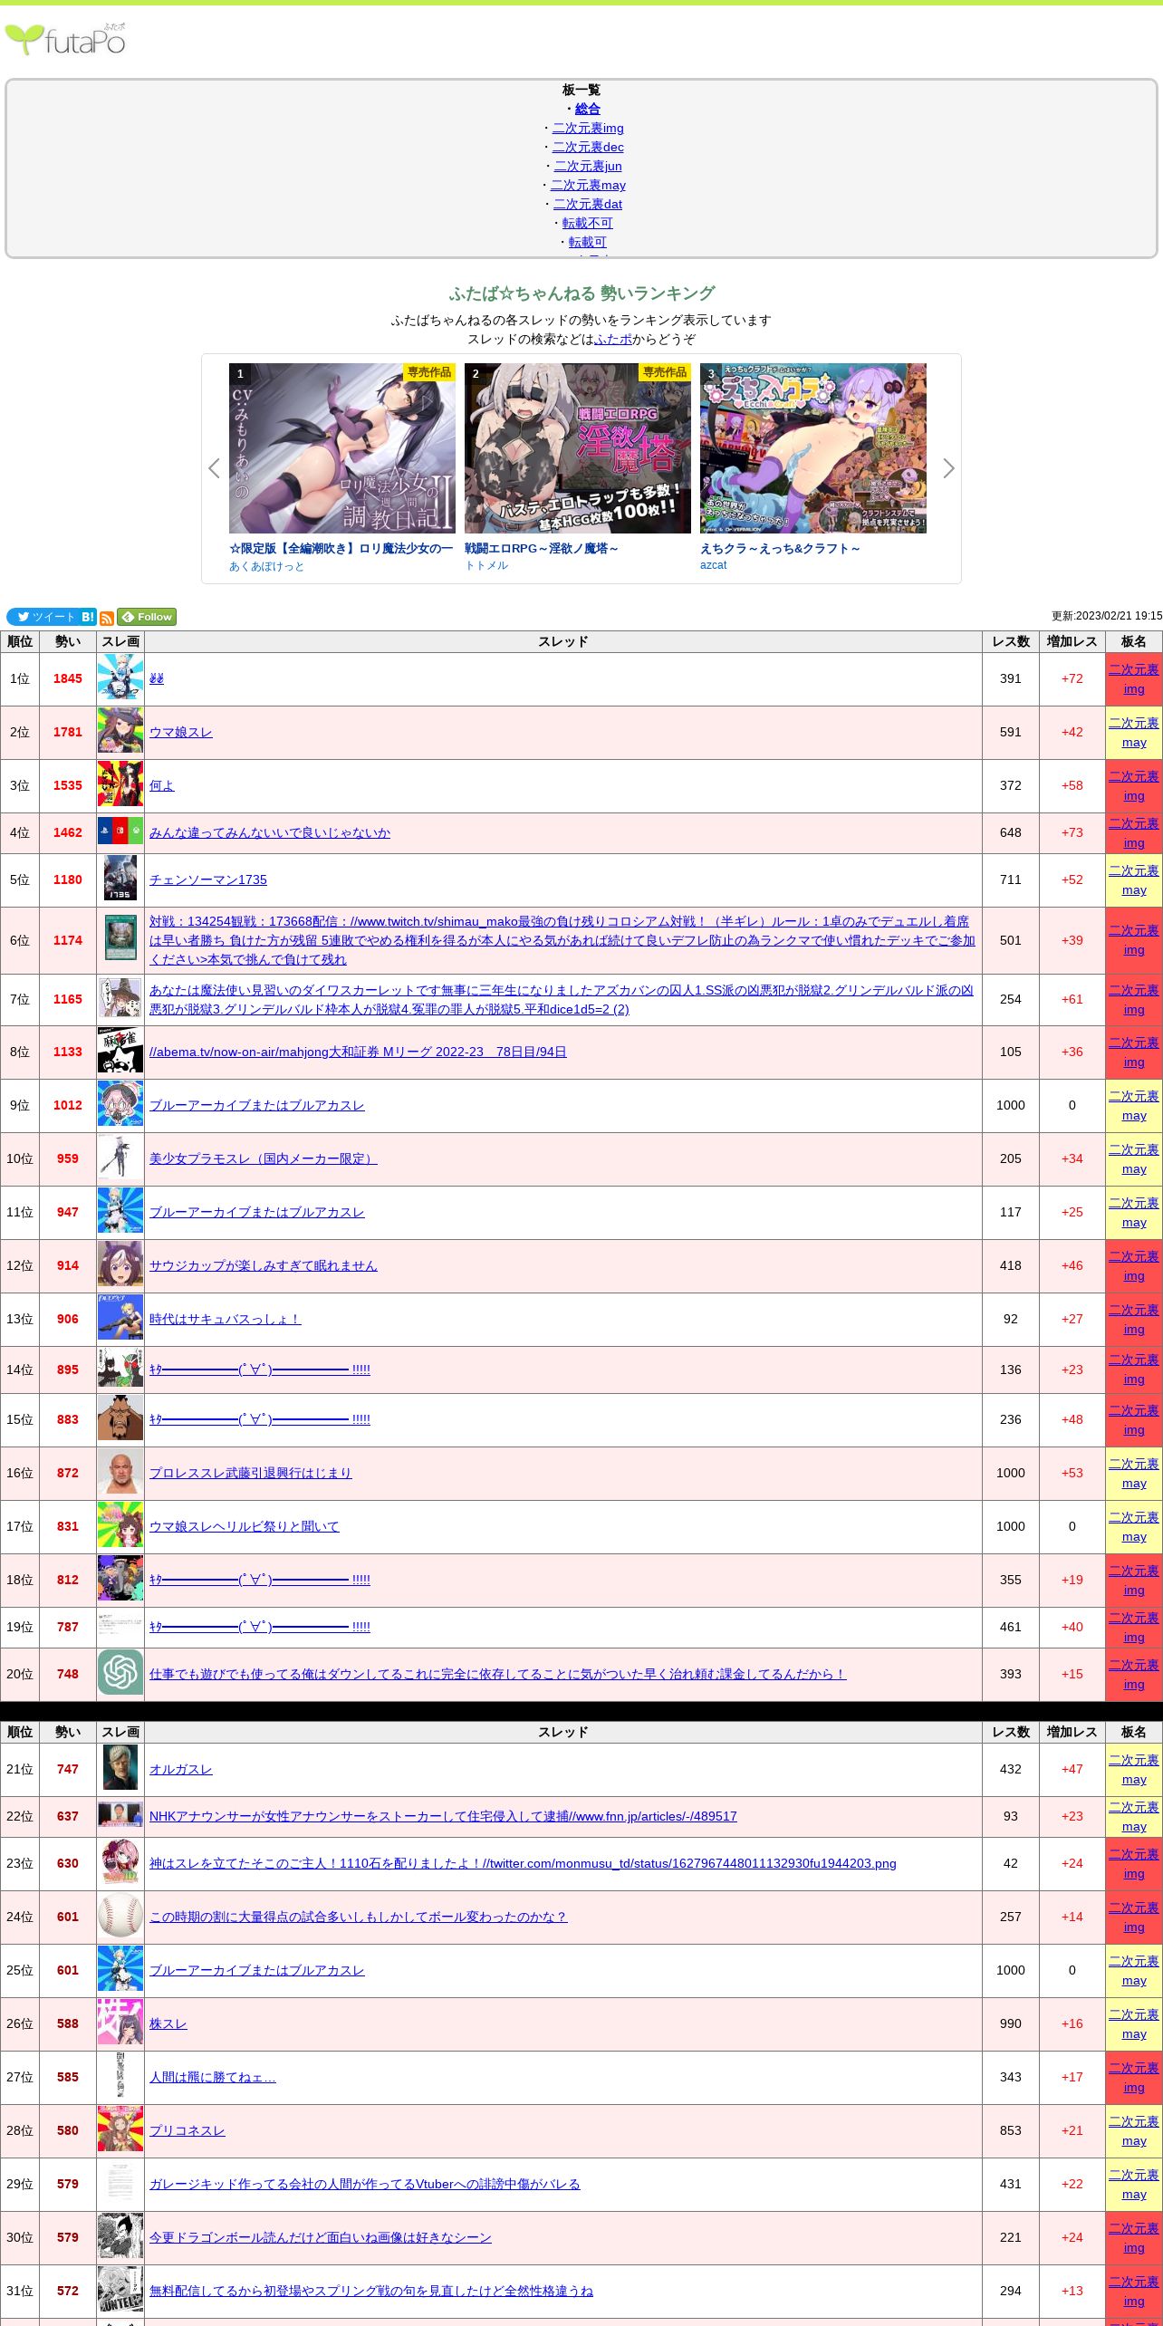The height and width of the screenshot is (2326, 1163).
Task: Bookmark with the Hatena B! icon
Action: [x=88, y=617]
